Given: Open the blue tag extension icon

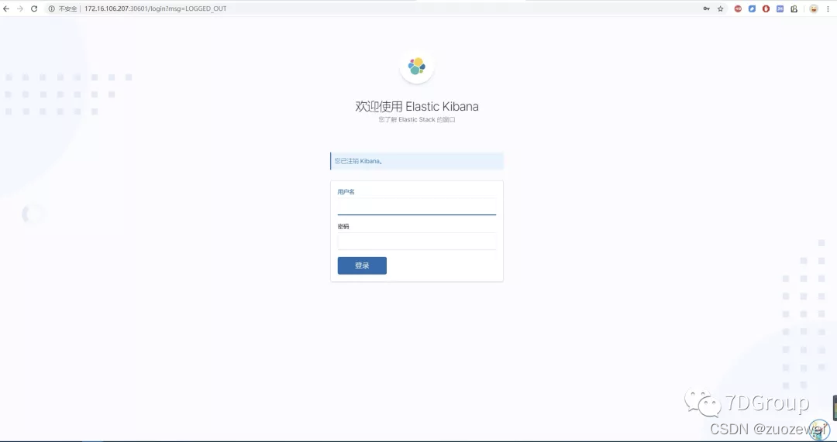Looking at the screenshot, I should [752, 9].
